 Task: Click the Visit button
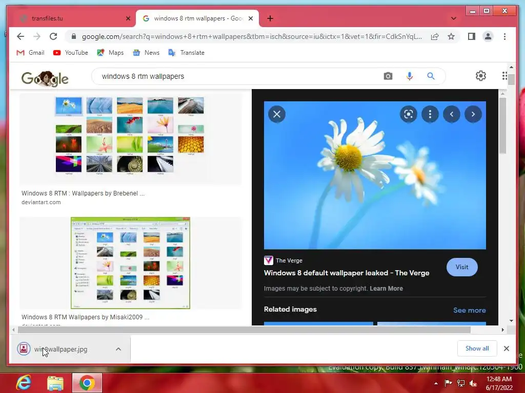point(462,267)
